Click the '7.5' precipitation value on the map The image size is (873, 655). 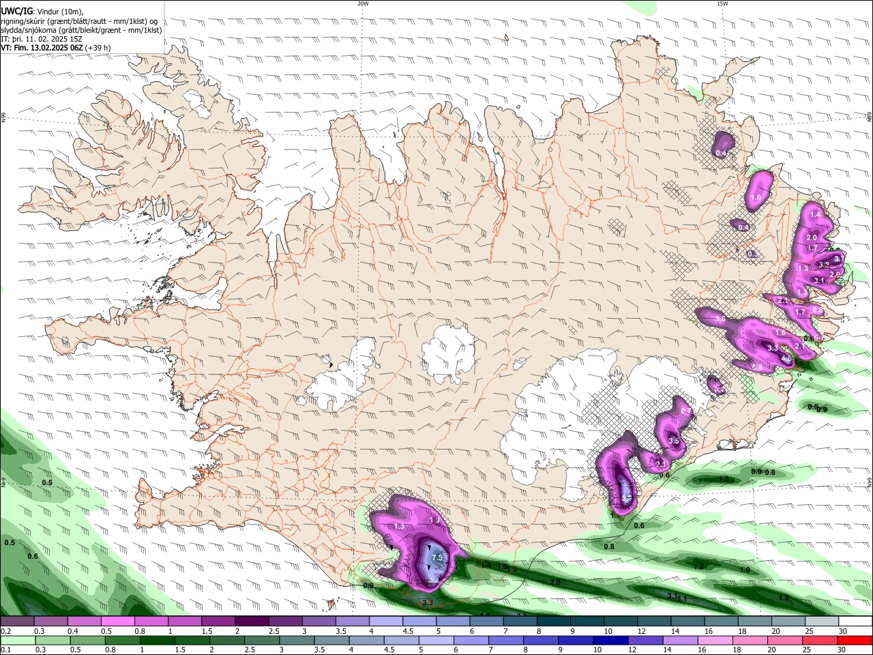point(437,557)
